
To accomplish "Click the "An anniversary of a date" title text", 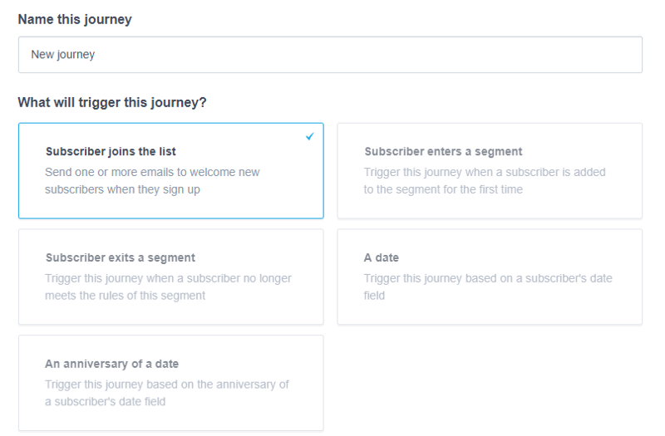I will pyautogui.click(x=111, y=364).
